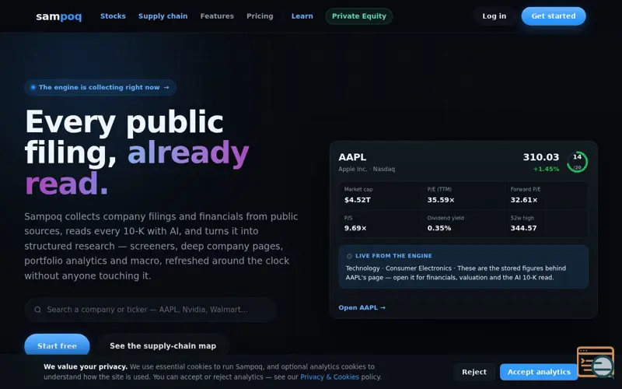
Task: Open AAPL link in the stock card
Action: click(x=362, y=307)
